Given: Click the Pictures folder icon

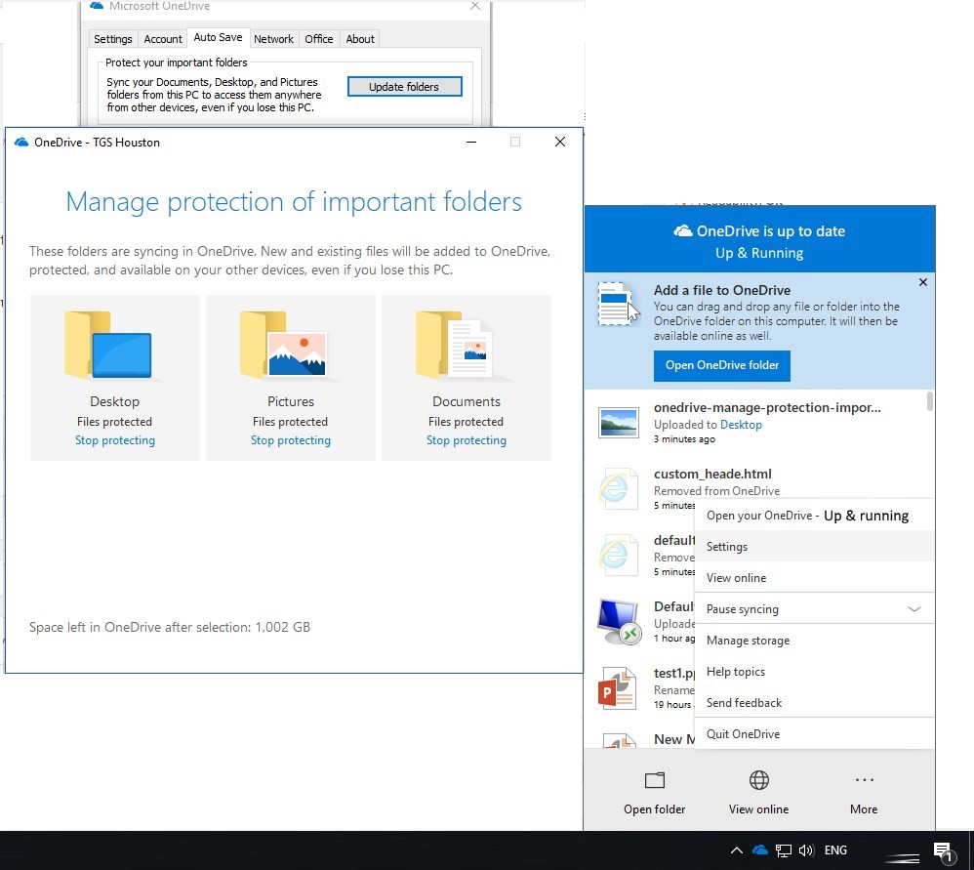Looking at the screenshot, I should [284, 346].
